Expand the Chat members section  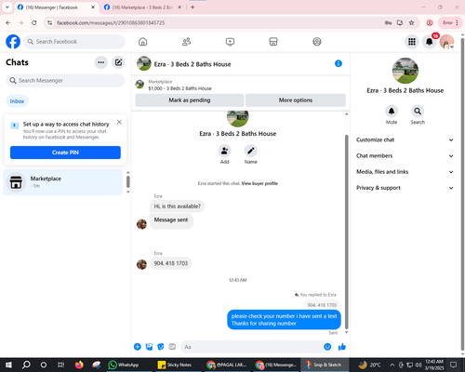click(405, 155)
